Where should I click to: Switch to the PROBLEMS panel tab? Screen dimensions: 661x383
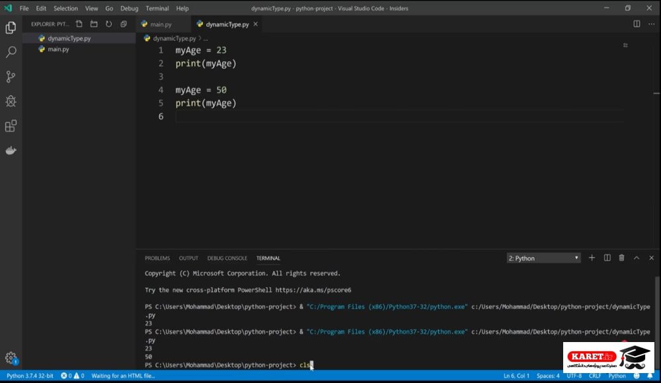click(x=157, y=258)
